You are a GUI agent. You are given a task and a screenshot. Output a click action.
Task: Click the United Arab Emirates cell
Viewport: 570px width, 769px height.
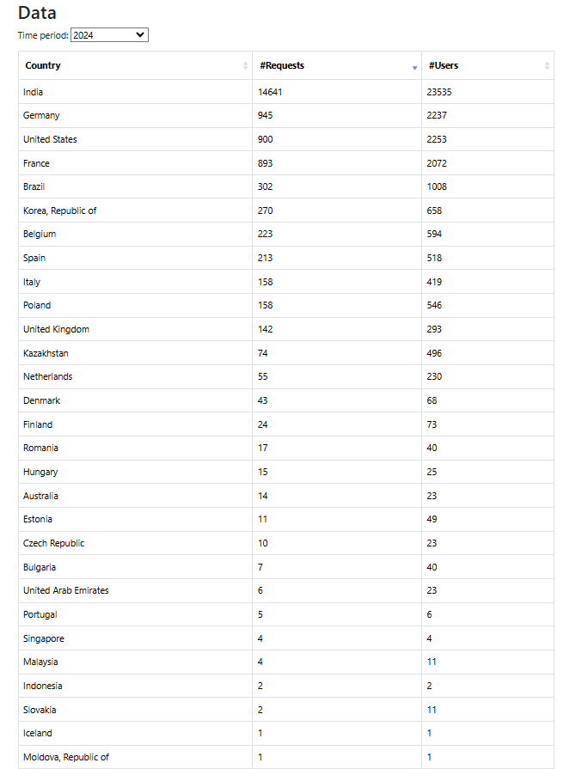[66, 590]
